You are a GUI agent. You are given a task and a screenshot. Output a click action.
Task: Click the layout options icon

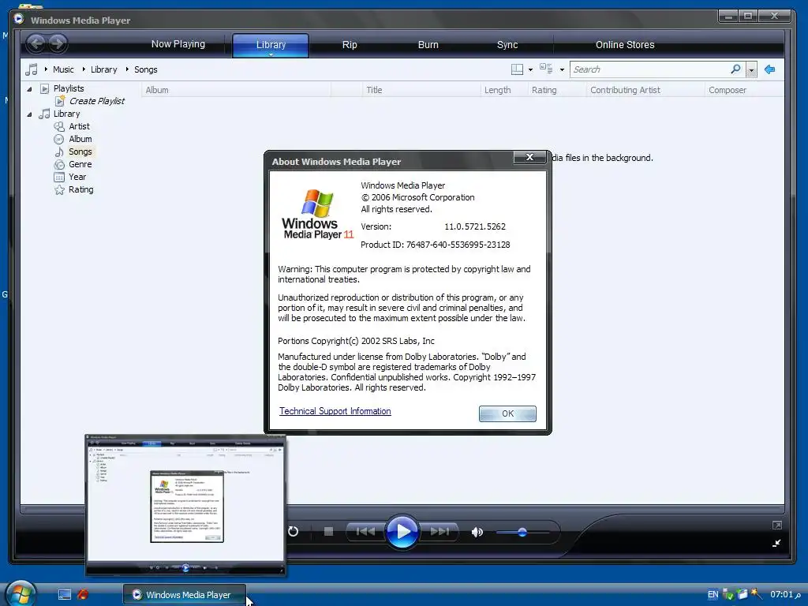(517, 69)
